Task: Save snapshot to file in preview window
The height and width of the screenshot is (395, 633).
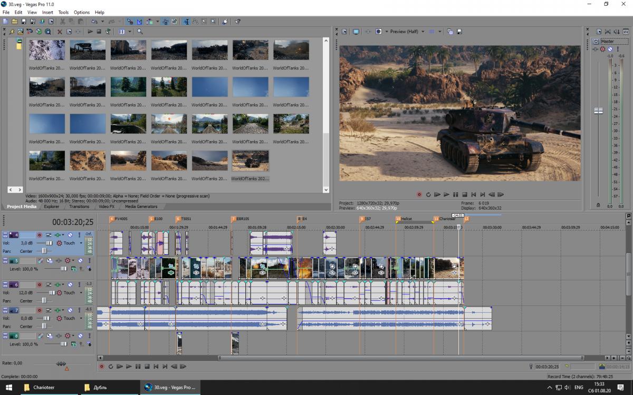Action: pyautogui.click(x=459, y=32)
